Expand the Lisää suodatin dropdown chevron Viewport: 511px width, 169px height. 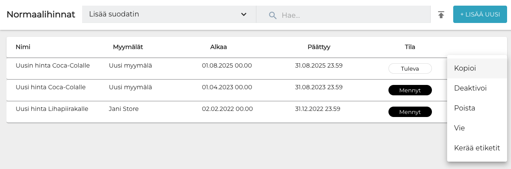[243, 14]
